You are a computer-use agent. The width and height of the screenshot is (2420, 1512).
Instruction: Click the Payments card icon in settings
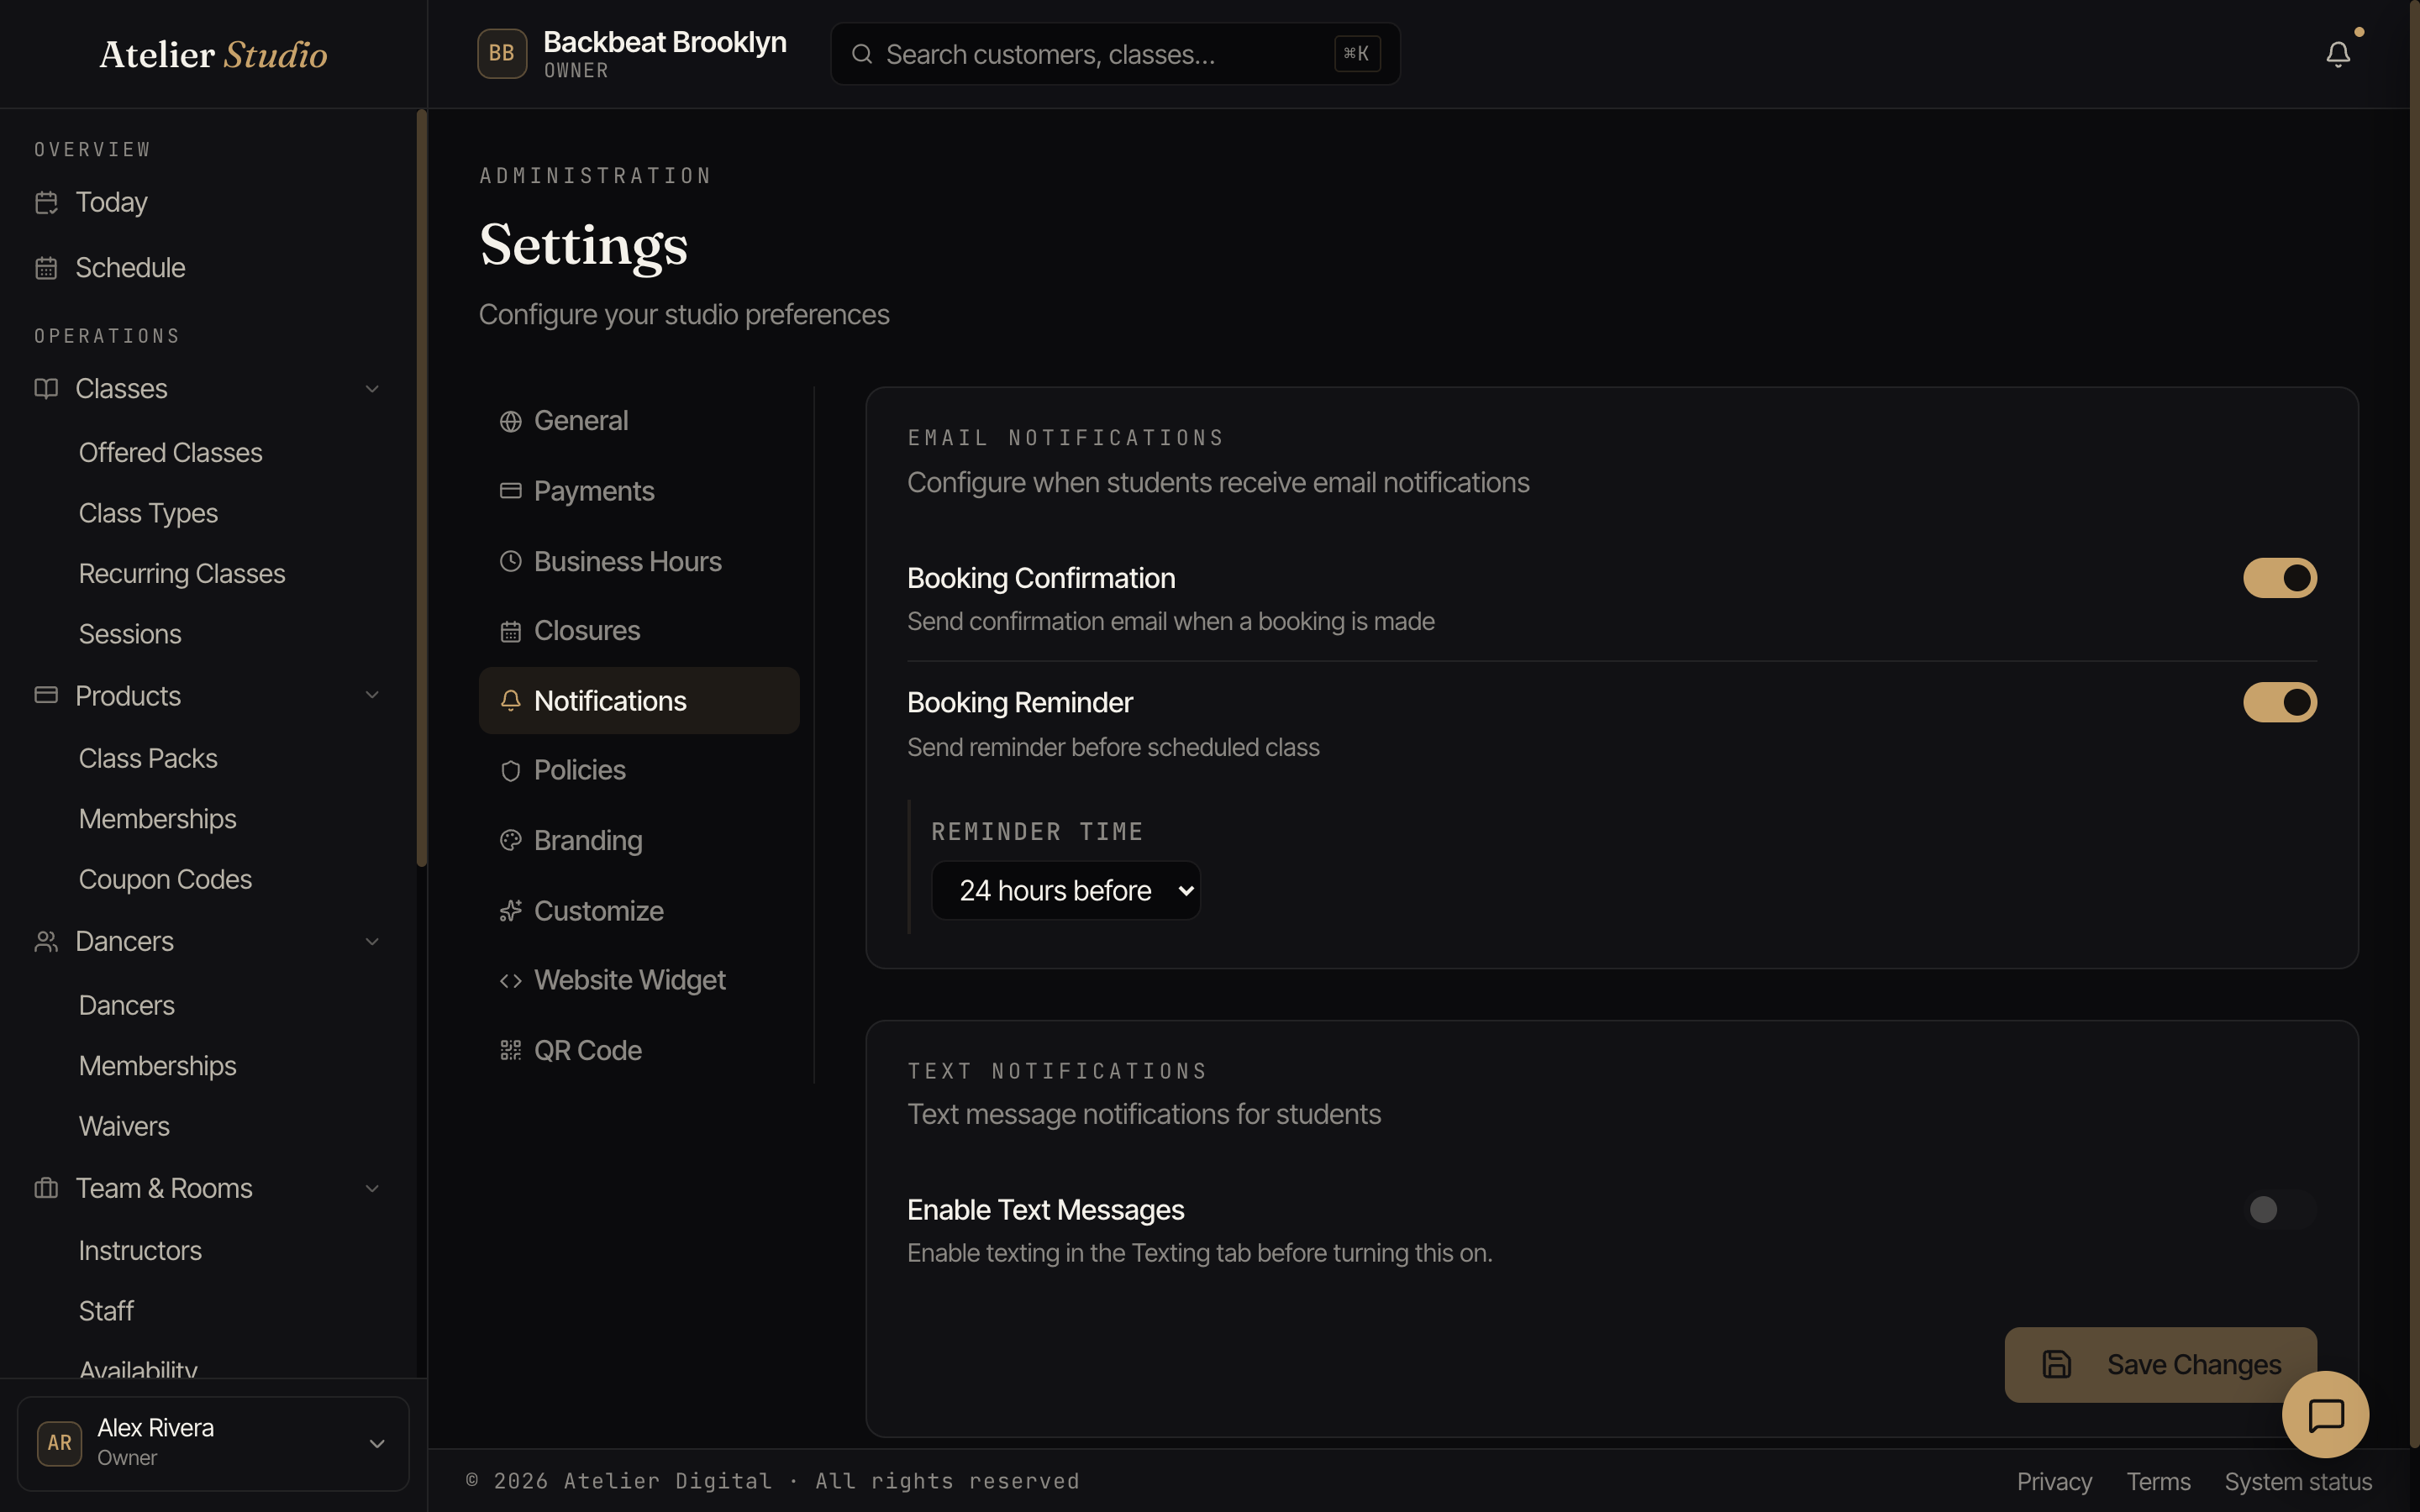[510, 491]
